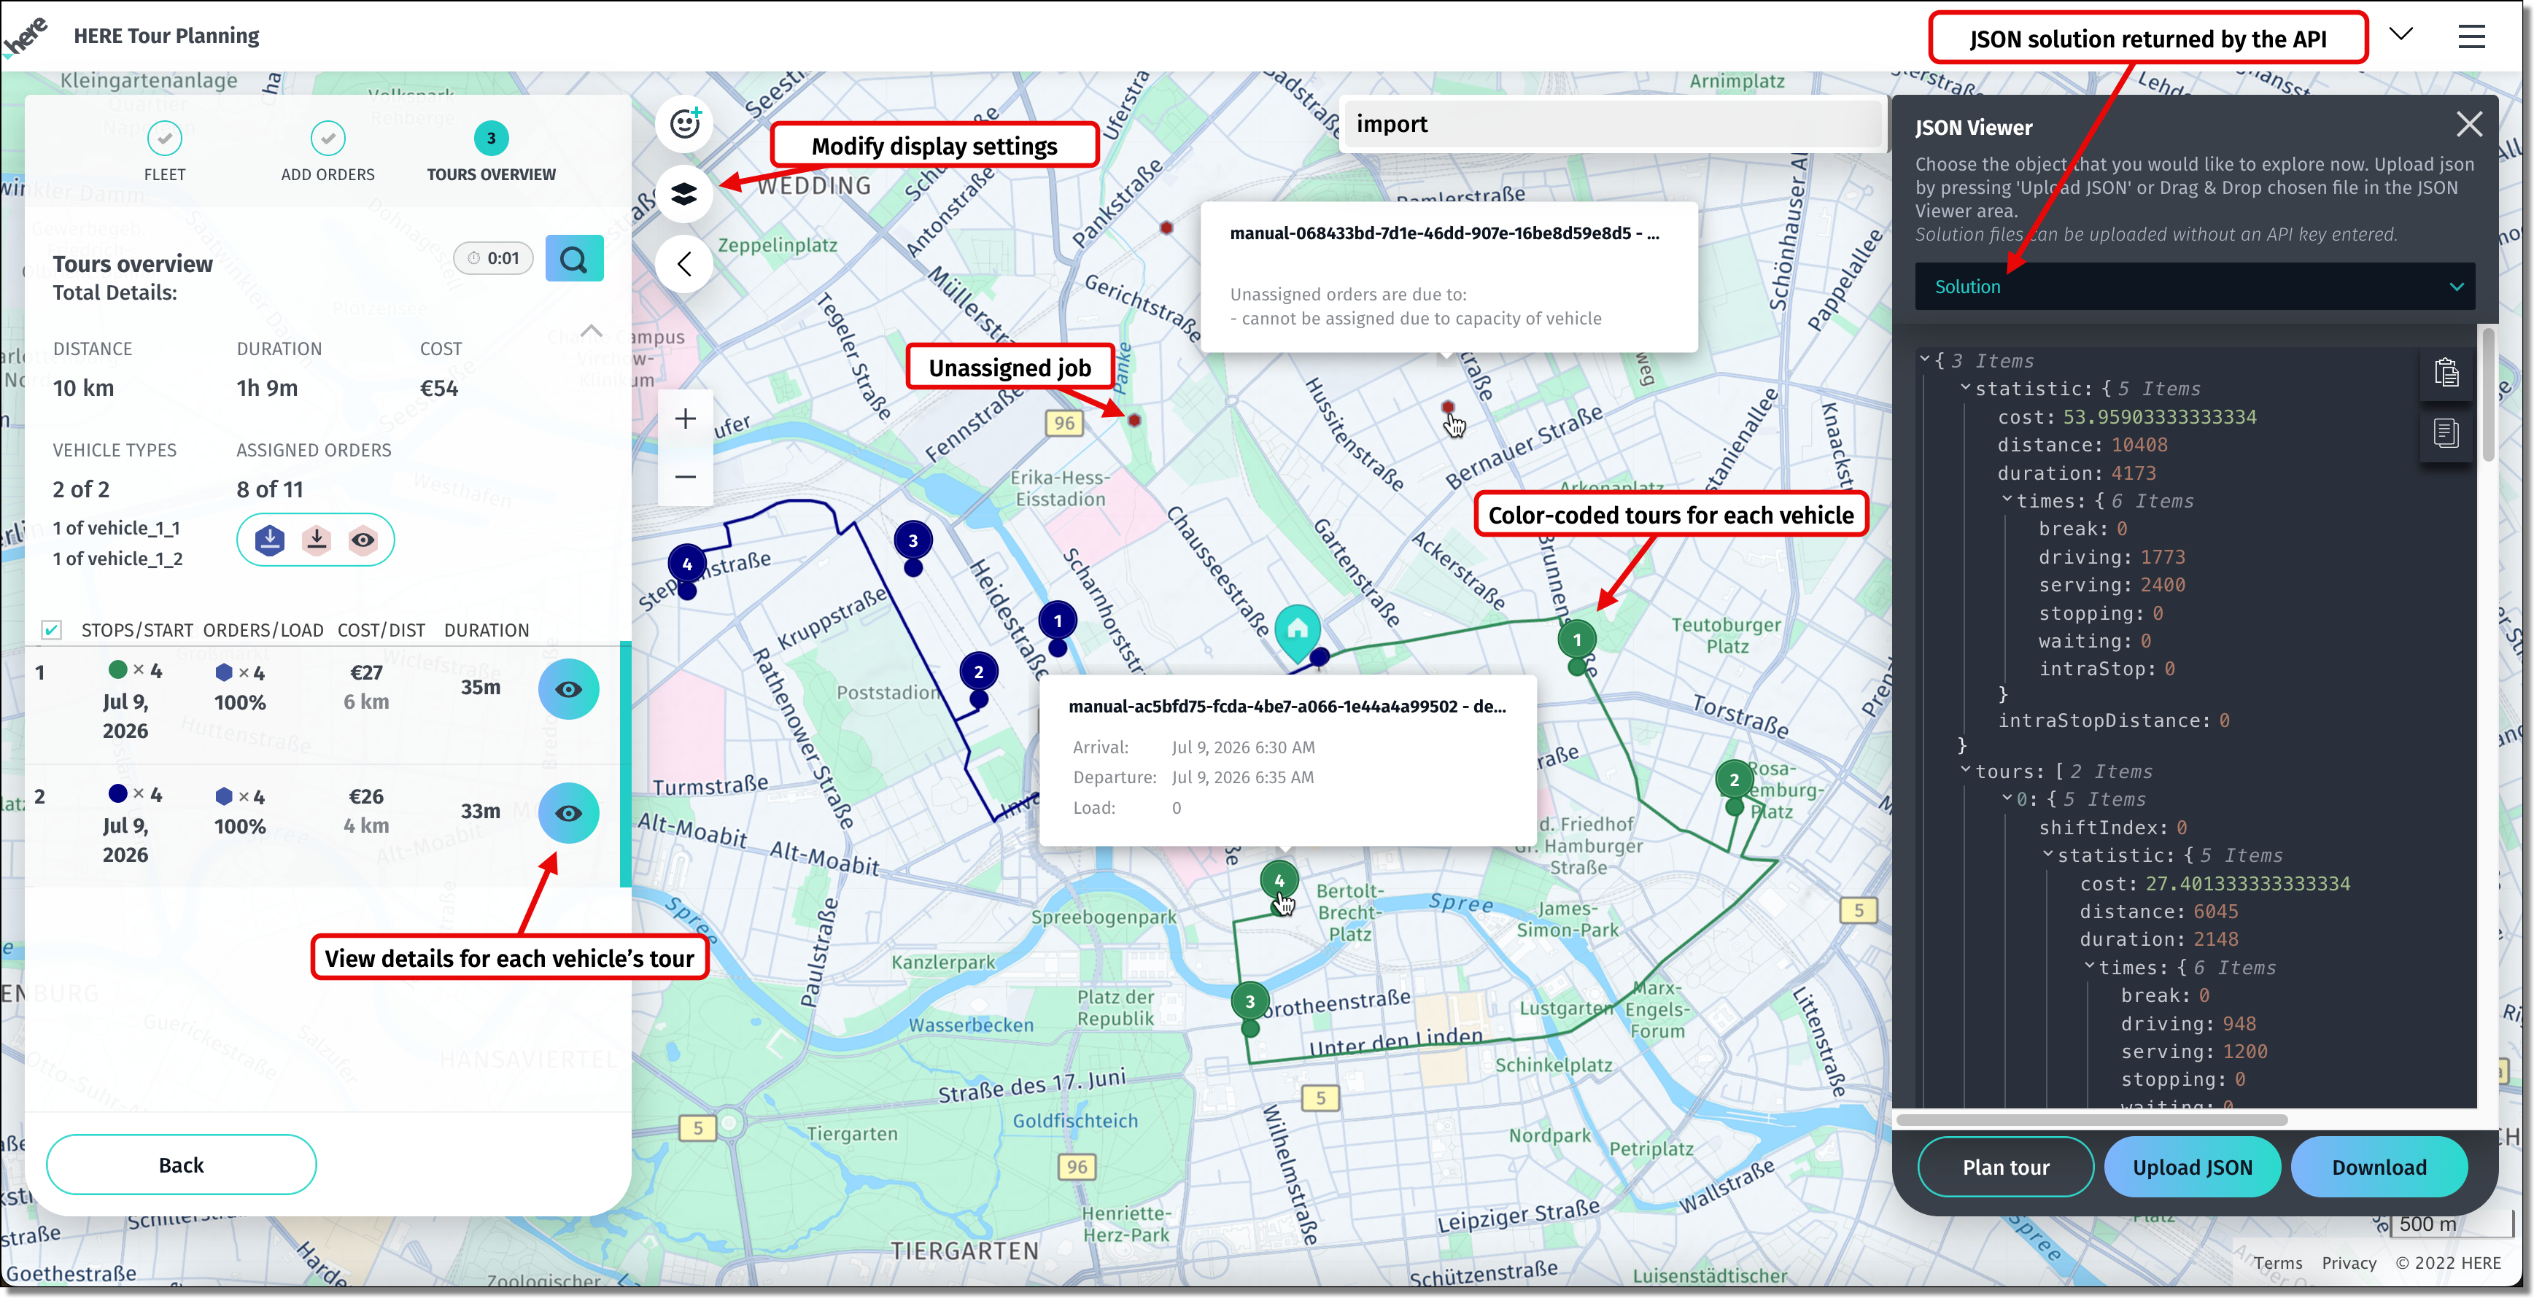Close the JSON Viewer panel

point(2469,124)
